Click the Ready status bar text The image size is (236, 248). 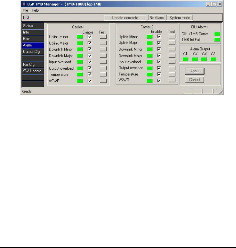click(x=26, y=91)
